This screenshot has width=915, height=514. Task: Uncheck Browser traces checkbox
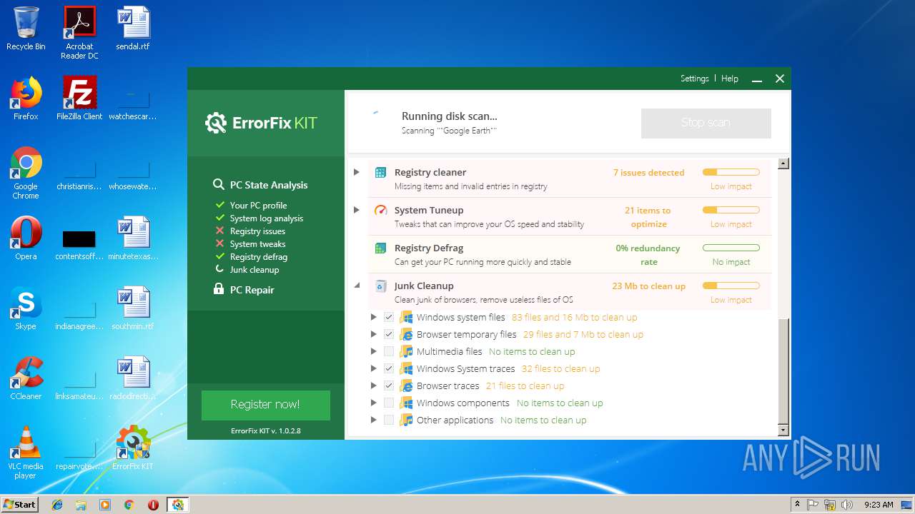[389, 385]
